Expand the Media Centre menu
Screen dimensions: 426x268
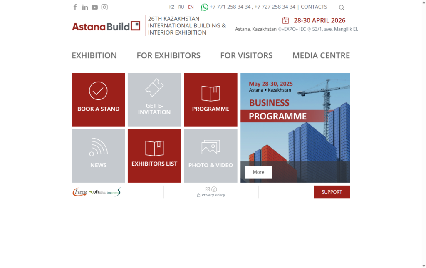(321, 55)
